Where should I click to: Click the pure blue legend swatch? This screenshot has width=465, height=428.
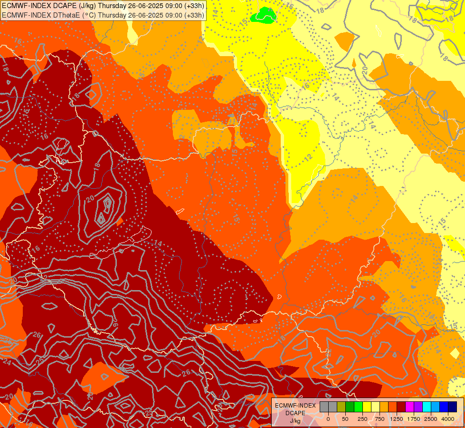[444, 407]
